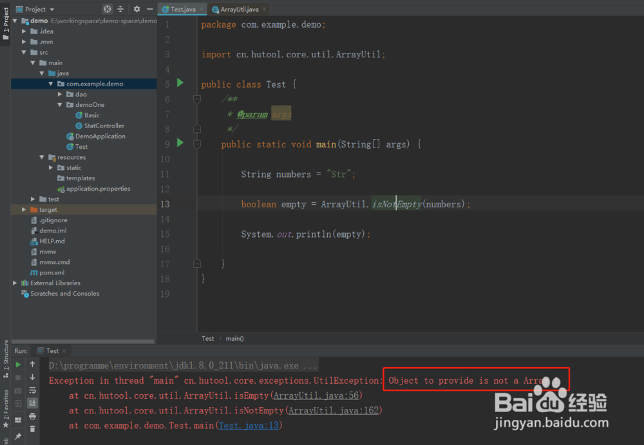
Task: Open Test.java:13 stack trace link
Action: (249, 426)
